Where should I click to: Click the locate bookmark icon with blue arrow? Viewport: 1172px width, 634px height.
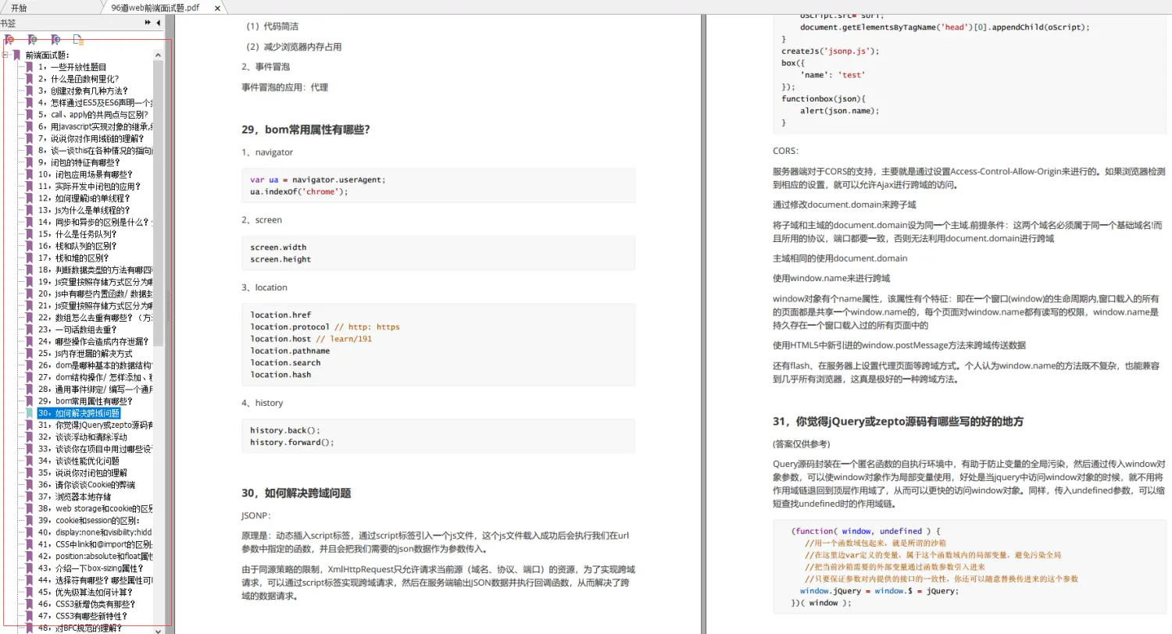(55, 39)
